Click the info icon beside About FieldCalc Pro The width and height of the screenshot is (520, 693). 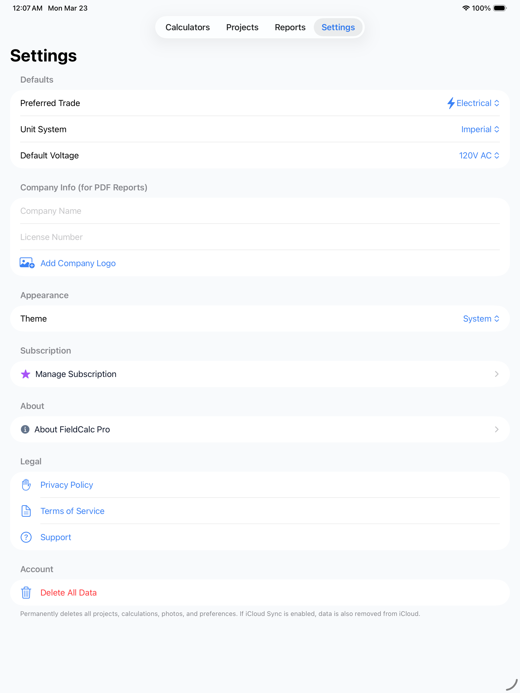(25, 429)
